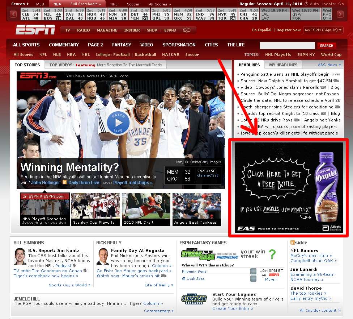This screenshot has width=353, height=319.
Task: Open the FANTASY menu
Action: coord(122,45)
